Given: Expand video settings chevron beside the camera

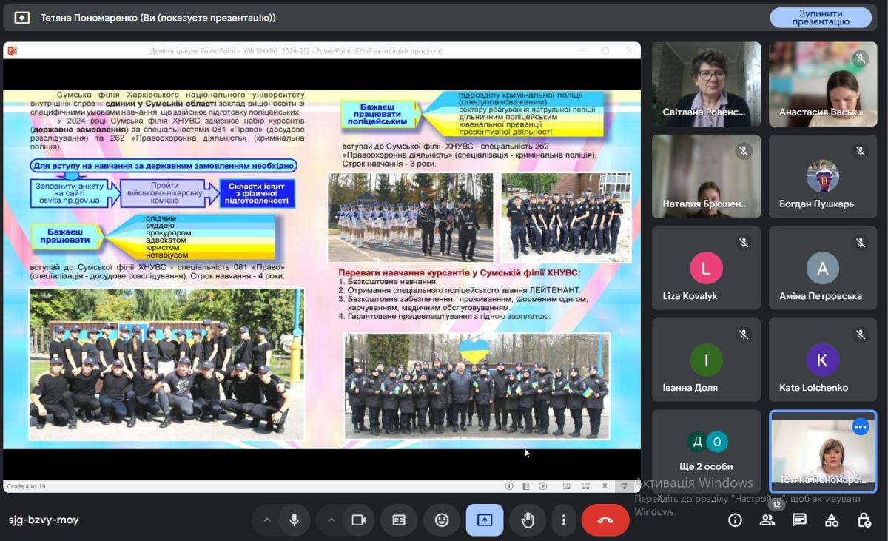Looking at the screenshot, I should point(331,520).
